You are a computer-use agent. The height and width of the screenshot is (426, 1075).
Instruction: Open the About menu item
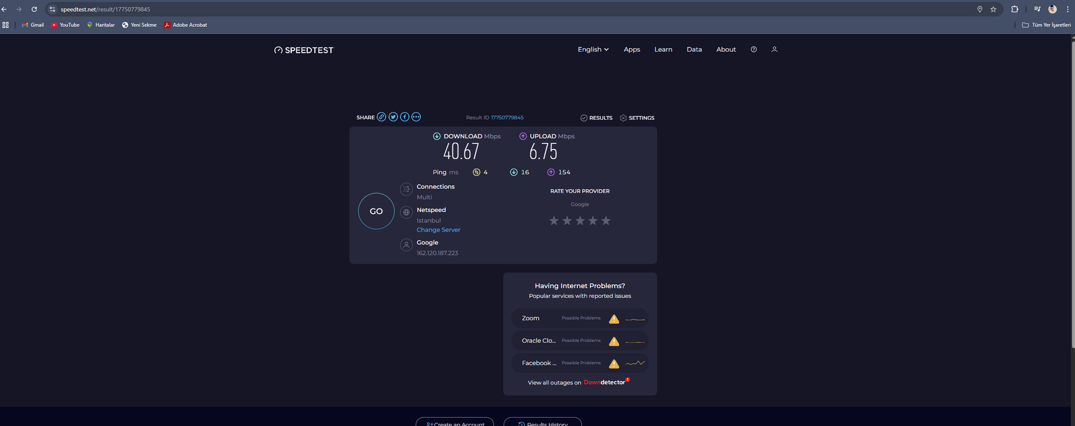(x=726, y=50)
